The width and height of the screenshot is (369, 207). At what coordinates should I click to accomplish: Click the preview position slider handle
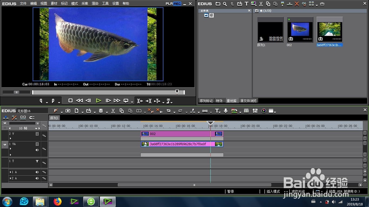pos(177,91)
